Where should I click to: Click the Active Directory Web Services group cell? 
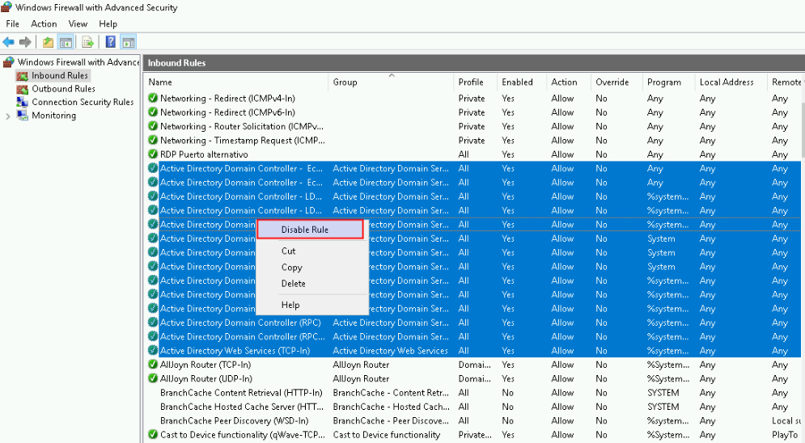click(390, 351)
